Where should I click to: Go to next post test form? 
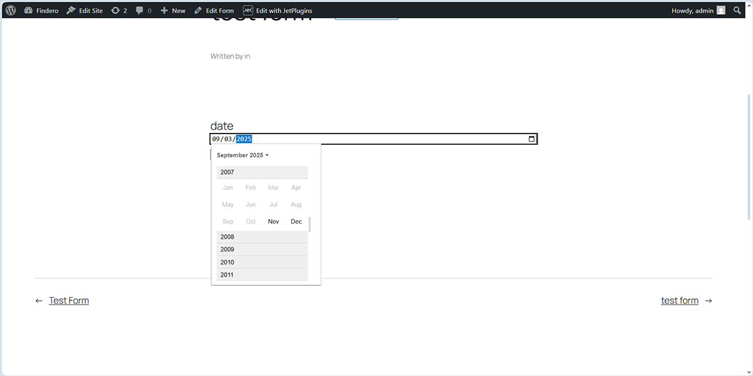click(x=680, y=301)
